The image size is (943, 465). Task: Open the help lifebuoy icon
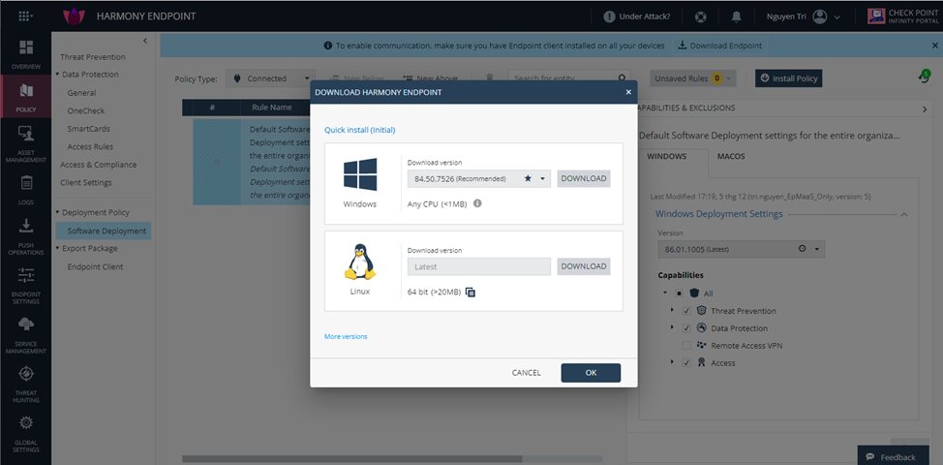coord(699,16)
